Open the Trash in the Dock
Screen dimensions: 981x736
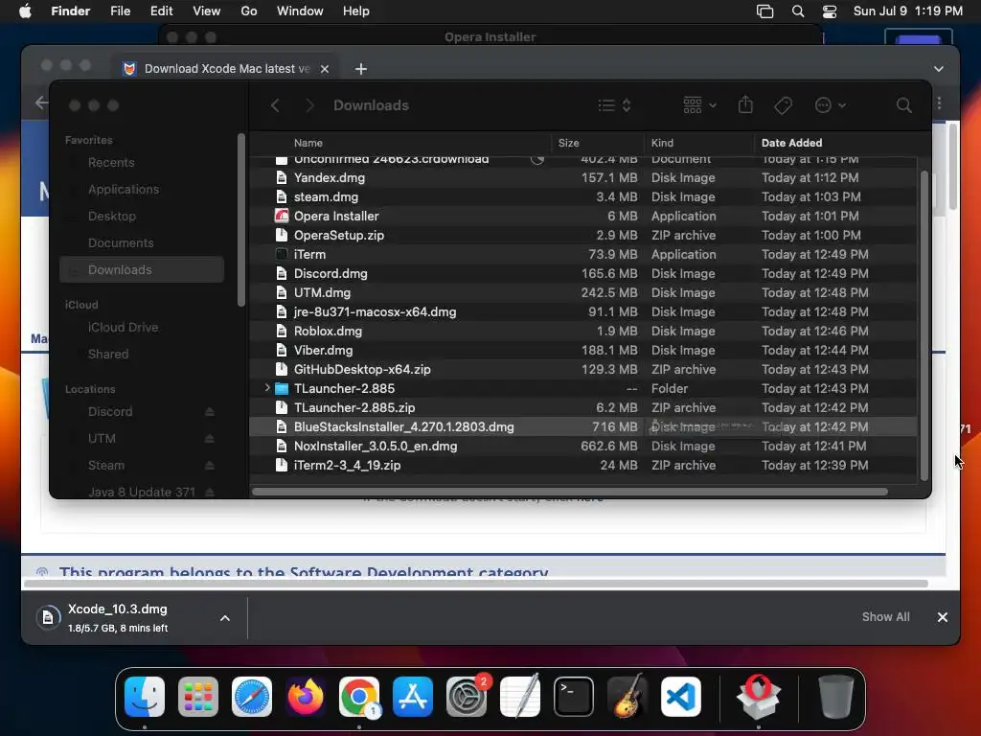[x=835, y=697]
